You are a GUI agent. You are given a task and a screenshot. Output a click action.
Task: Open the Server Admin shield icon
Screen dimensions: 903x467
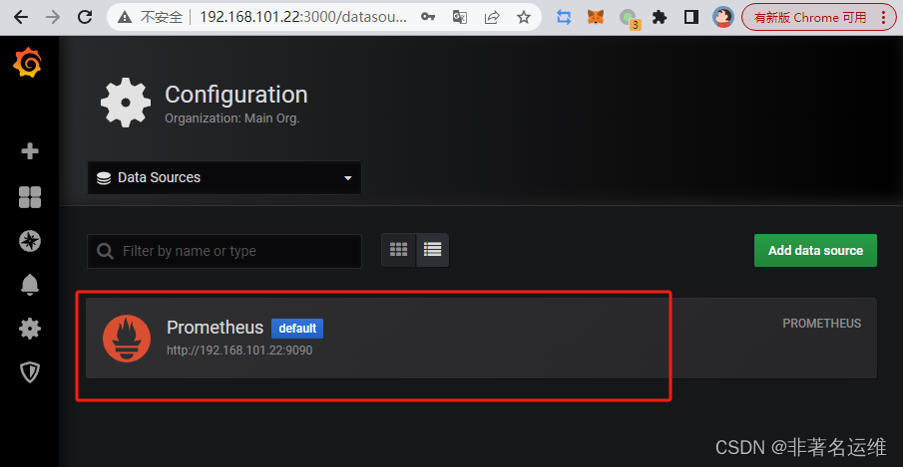pyautogui.click(x=29, y=372)
